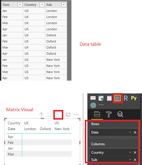Choose the Slicer visual icon
Image resolution: width=142 pixels, height=165 pixels.
coord(101,98)
